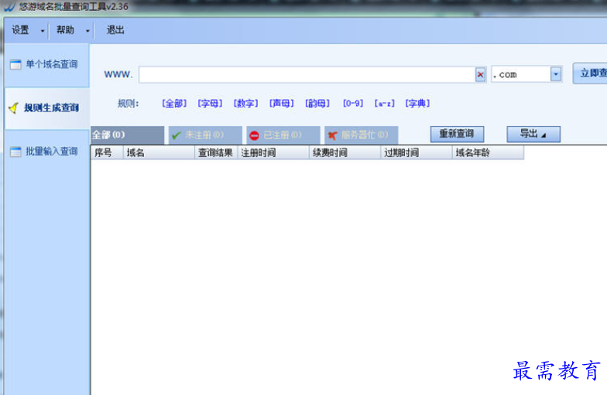This screenshot has height=395, width=607.
Task: Click the 重新查询 button
Action: coord(457,135)
